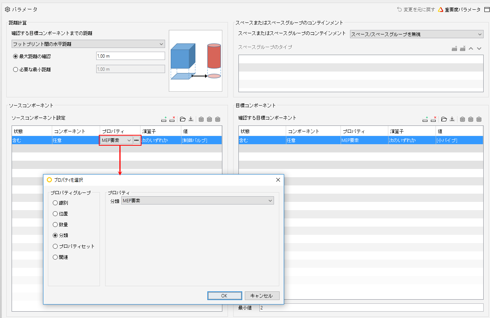Click [制御バルブ] value cell
The width and height of the screenshot is (490, 318).
201,140
